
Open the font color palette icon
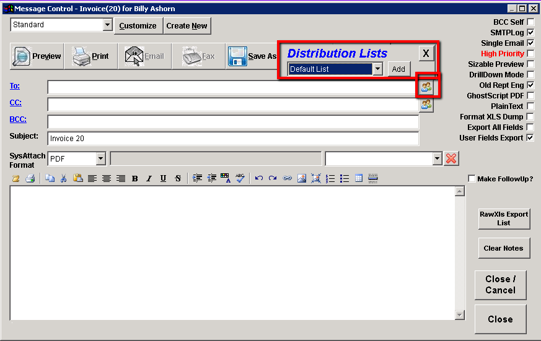(x=226, y=178)
